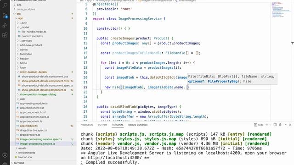Split the terminal panel

[275, 125]
